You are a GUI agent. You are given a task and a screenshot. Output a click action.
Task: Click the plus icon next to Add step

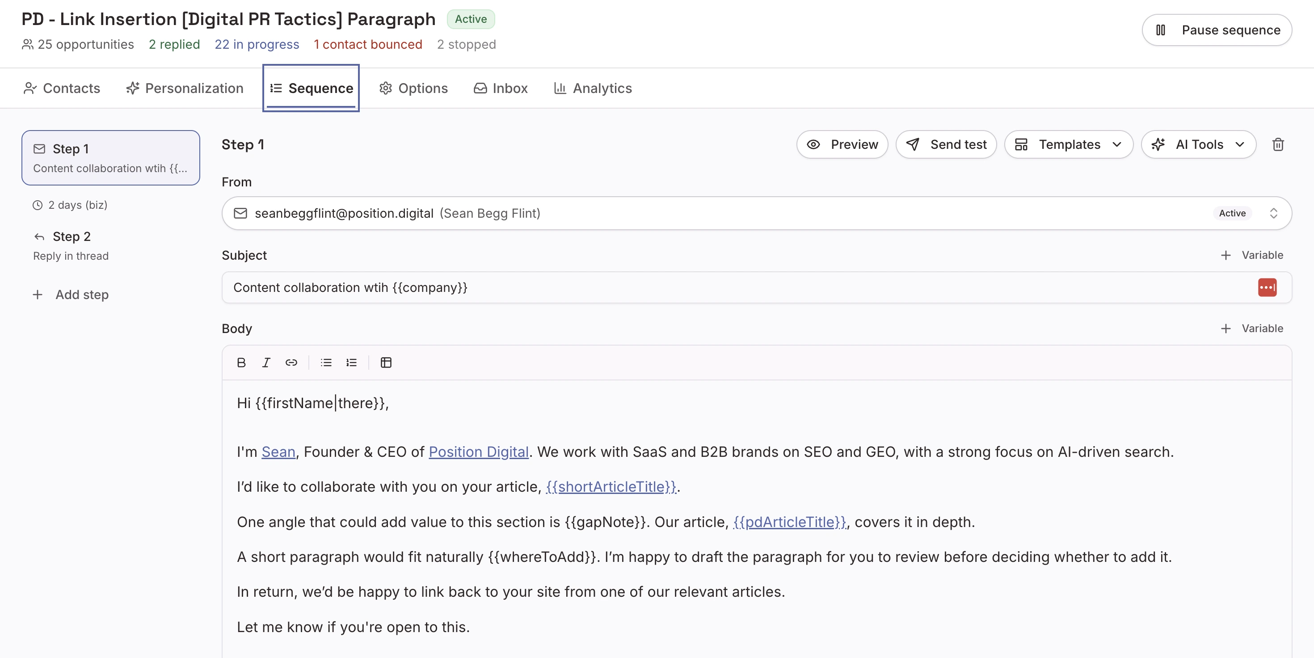pyautogui.click(x=37, y=295)
